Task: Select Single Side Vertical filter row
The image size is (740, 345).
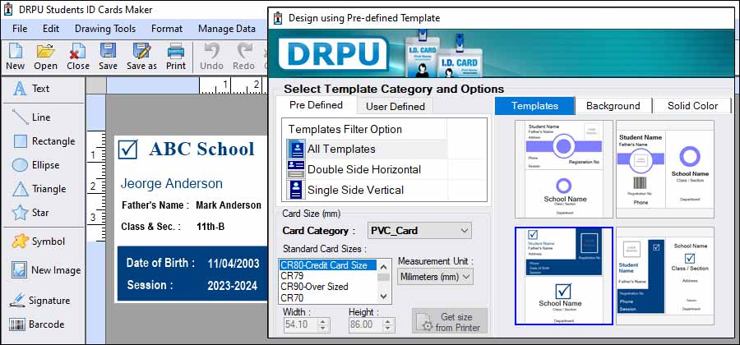Action: [367, 190]
